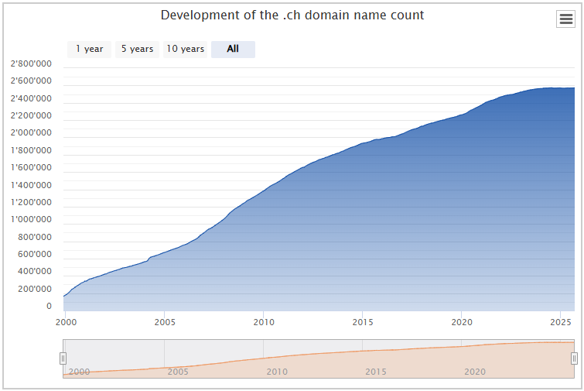
Task: Click the 2010 label on main x-axis
Action: point(264,321)
